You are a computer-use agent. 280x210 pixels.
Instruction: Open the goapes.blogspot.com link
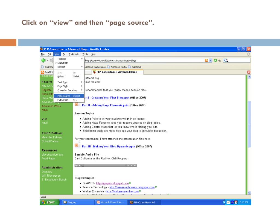tap(112, 183)
